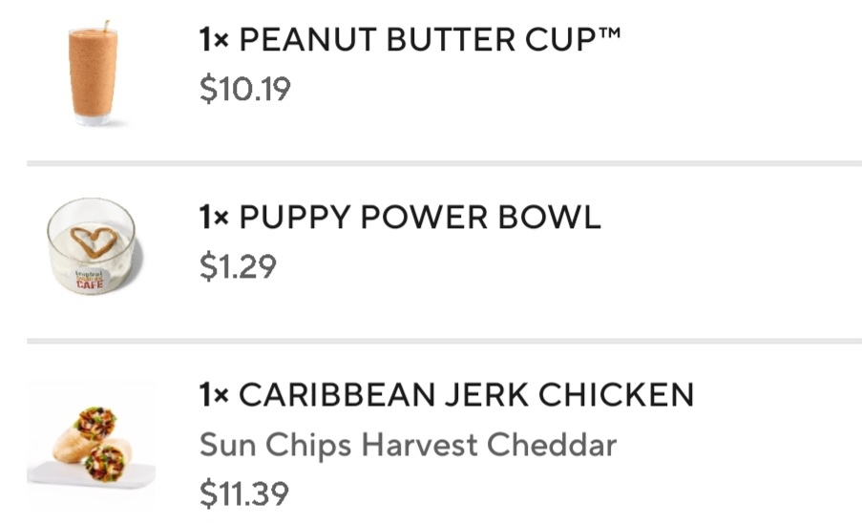
Task: Click the straw on the smoothie glass
Action: 106,26
